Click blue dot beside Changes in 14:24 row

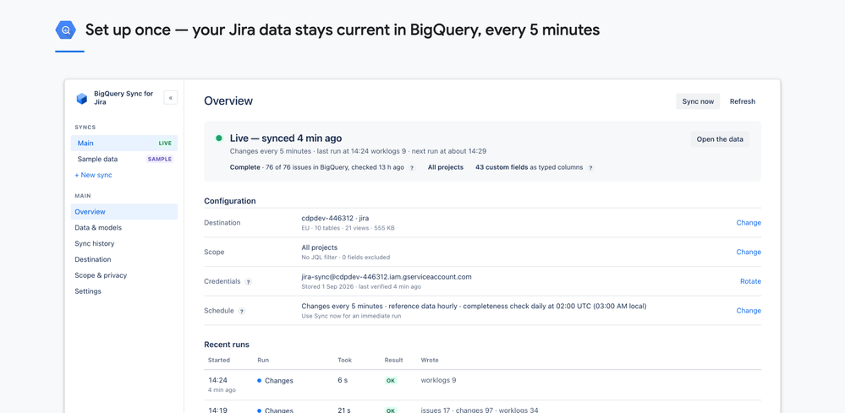(259, 381)
